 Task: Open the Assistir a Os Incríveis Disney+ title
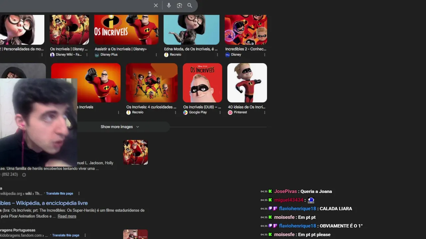coord(121,49)
